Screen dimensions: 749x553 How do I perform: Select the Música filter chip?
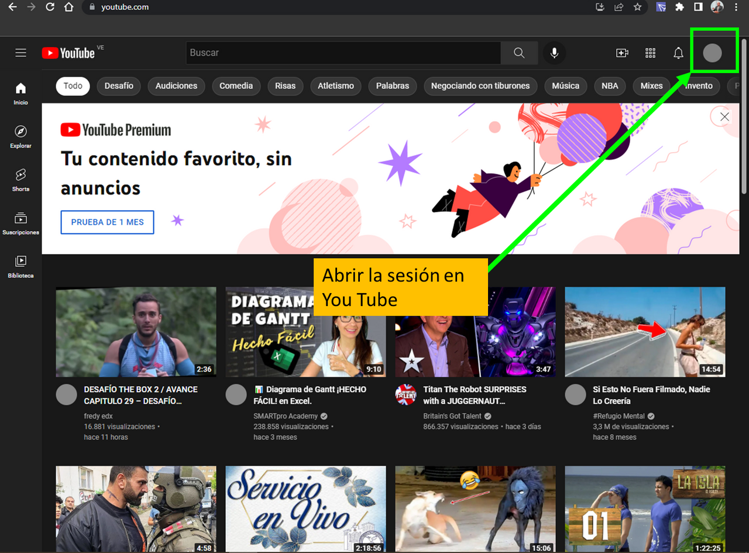pos(565,86)
